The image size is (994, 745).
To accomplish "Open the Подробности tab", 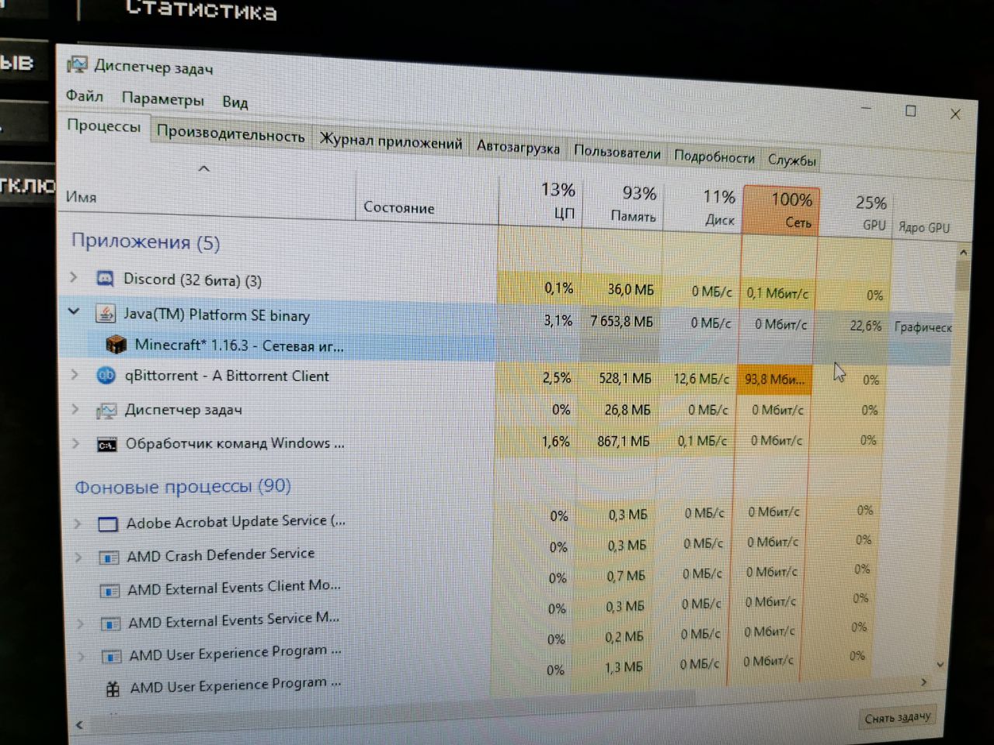I will point(714,157).
